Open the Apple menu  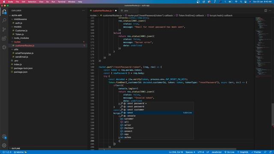click(x=4, y=2)
